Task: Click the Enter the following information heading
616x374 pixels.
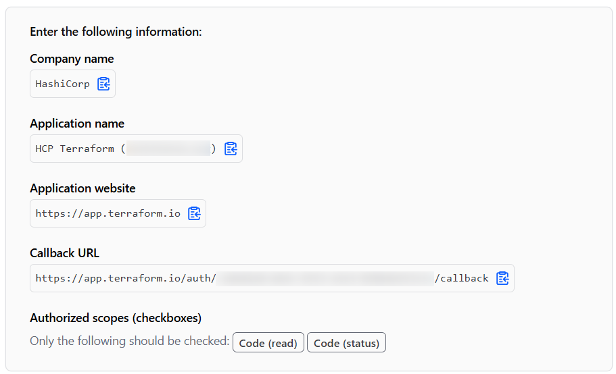Action: (116, 32)
